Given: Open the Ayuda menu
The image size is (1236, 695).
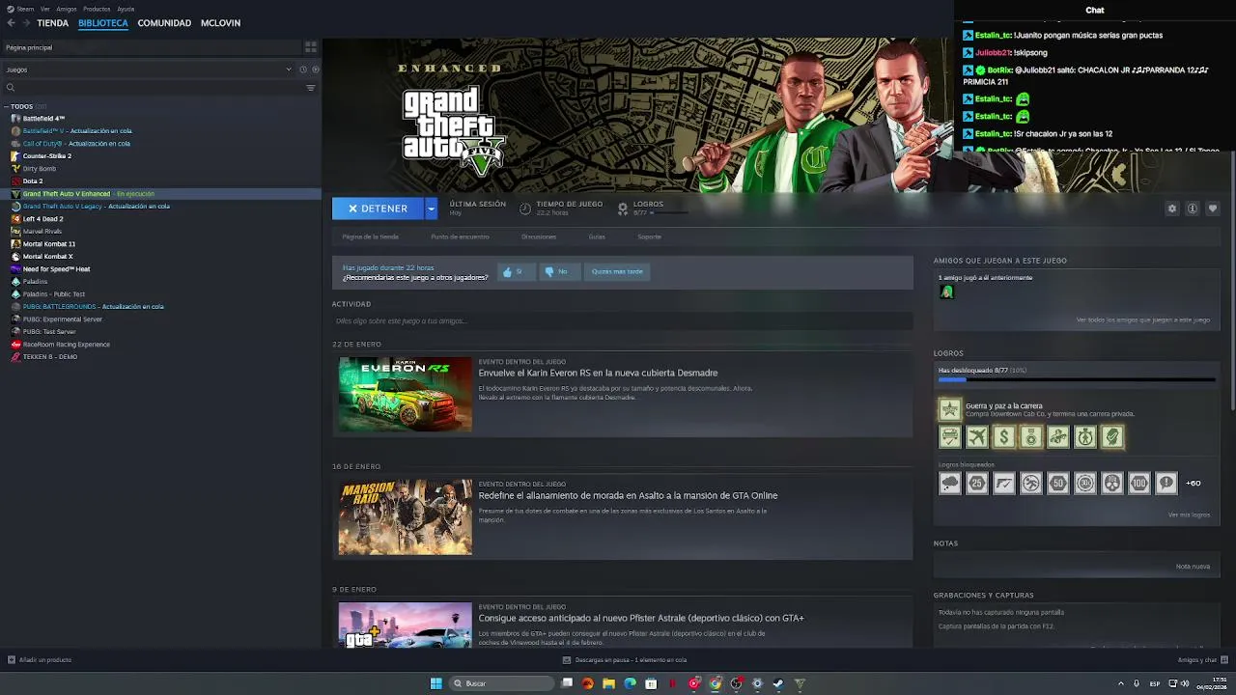Looking at the screenshot, I should (x=126, y=9).
